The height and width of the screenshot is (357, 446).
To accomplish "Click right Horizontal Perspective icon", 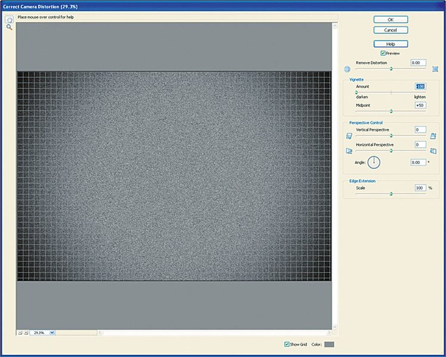I will point(433,151).
